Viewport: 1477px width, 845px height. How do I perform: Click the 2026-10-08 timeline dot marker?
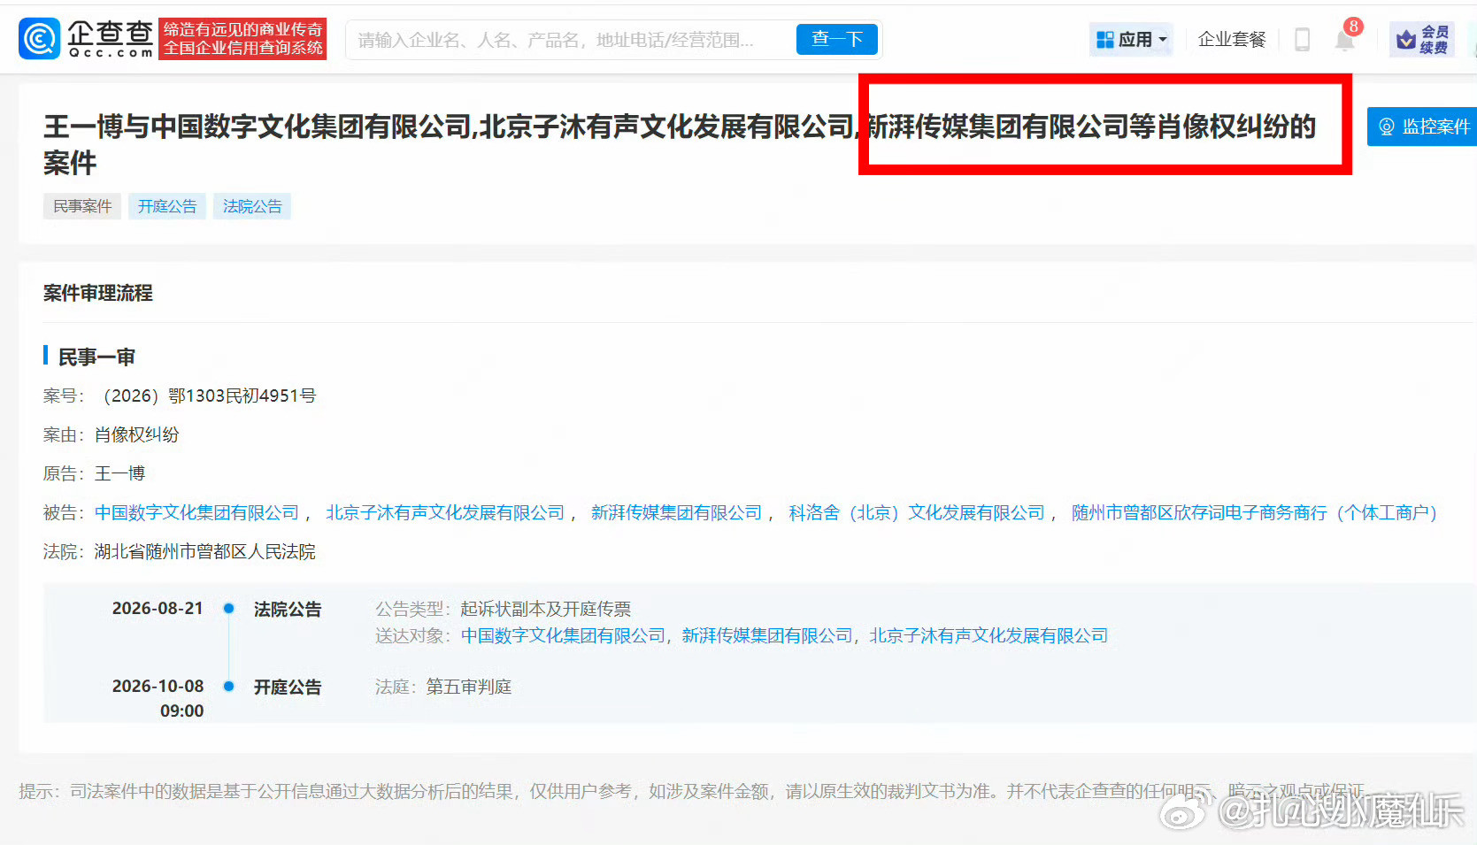(x=229, y=686)
